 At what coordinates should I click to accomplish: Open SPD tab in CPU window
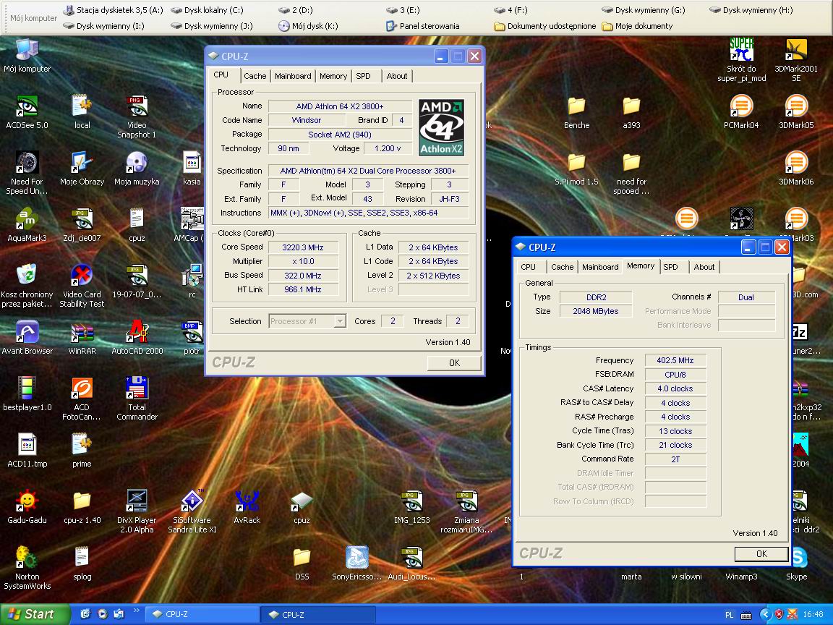pos(364,76)
